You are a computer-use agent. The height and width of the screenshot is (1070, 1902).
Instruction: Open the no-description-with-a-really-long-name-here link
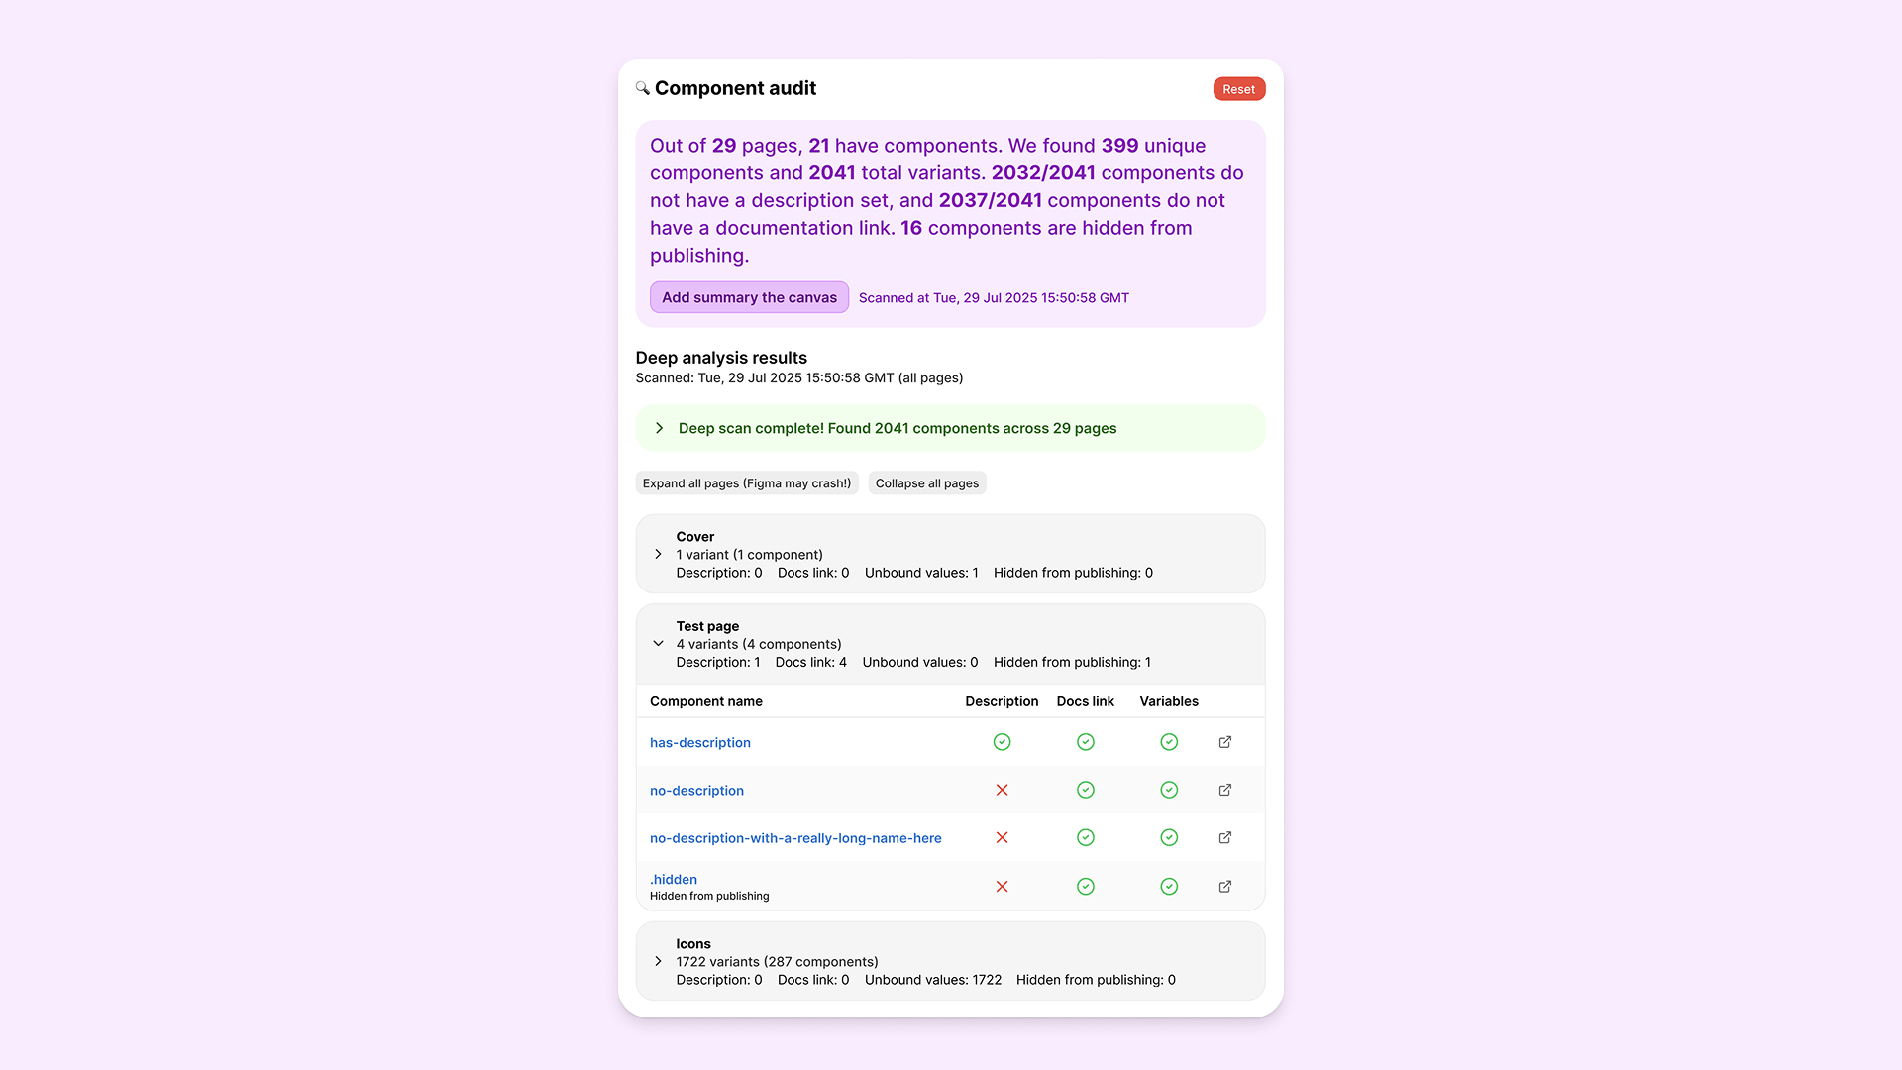click(795, 838)
